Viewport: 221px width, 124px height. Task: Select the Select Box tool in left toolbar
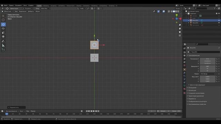tap(3, 16)
